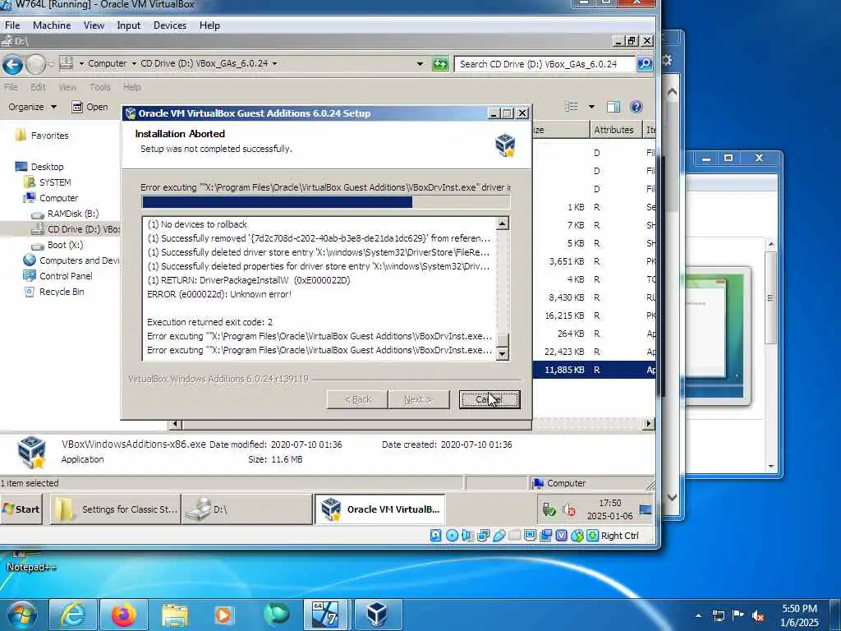Image resolution: width=841 pixels, height=631 pixels.
Task: Click the green round app on host taskbar
Action: coord(276,615)
